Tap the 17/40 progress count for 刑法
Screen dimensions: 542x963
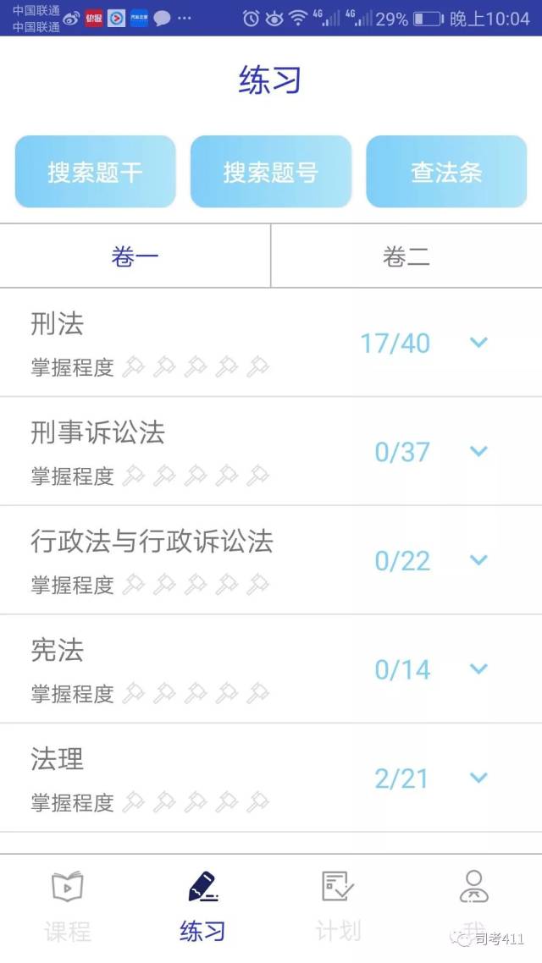(395, 344)
